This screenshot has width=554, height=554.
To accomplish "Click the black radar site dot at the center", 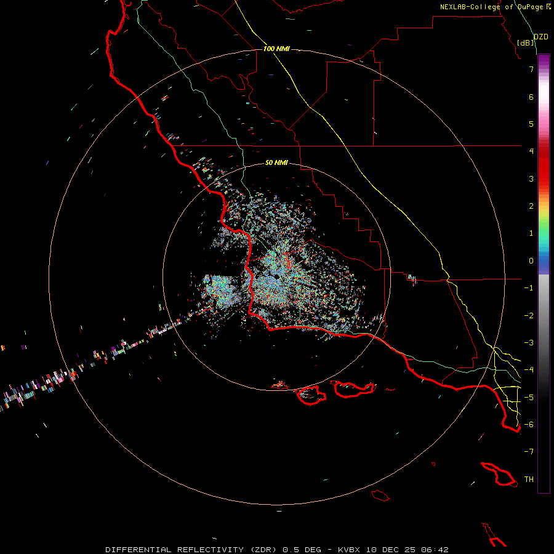I will click(276, 277).
